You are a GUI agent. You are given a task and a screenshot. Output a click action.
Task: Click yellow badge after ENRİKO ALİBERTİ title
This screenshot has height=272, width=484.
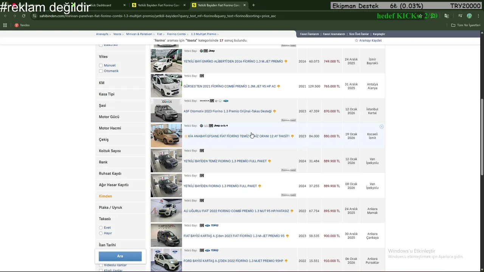[286, 62]
